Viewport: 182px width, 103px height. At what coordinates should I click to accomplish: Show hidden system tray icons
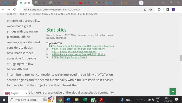[137, 100]
